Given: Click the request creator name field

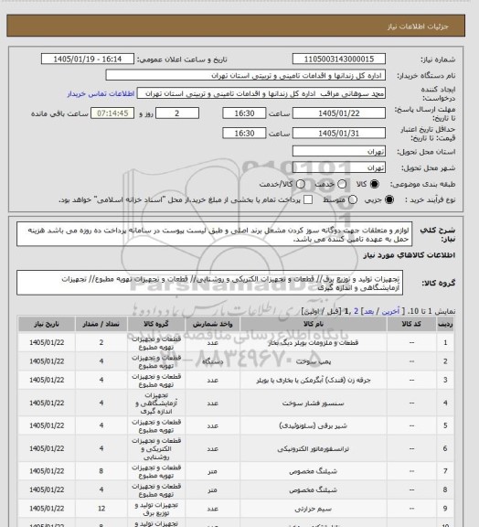Looking at the screenshot, I should [x=261, y=93].
